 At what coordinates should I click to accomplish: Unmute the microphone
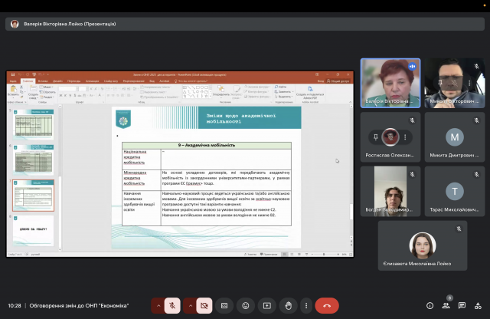click(173, 305)
